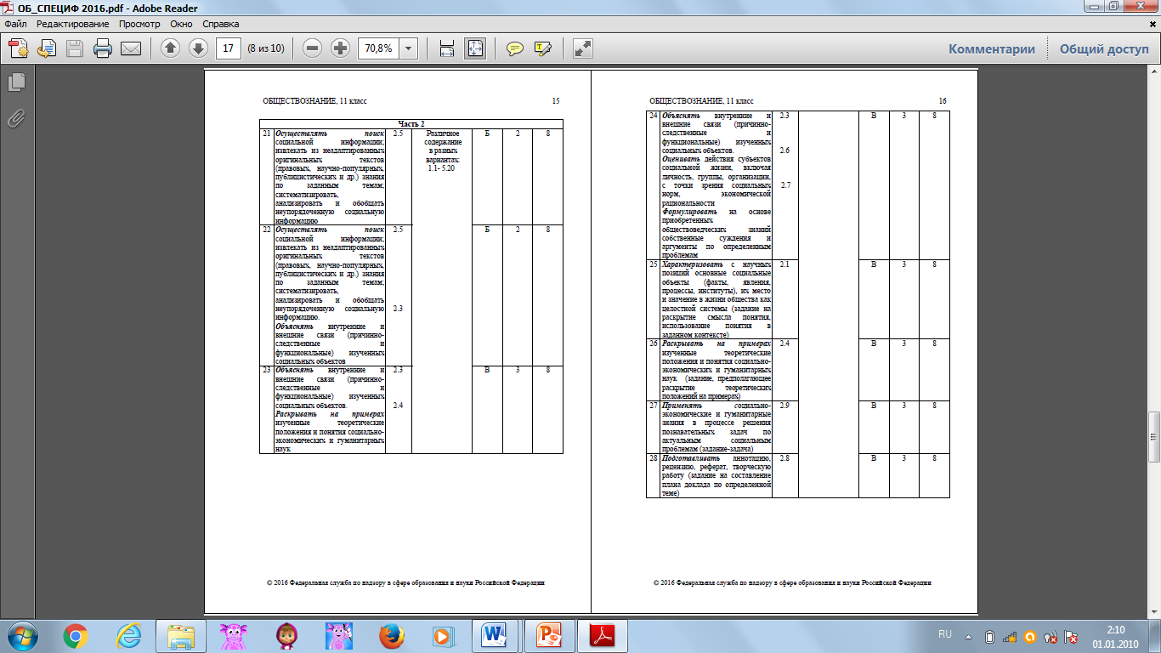Launch Firefox from taskbar
Viewport: 1161px width, 653px height.
[x=391, y=635]
